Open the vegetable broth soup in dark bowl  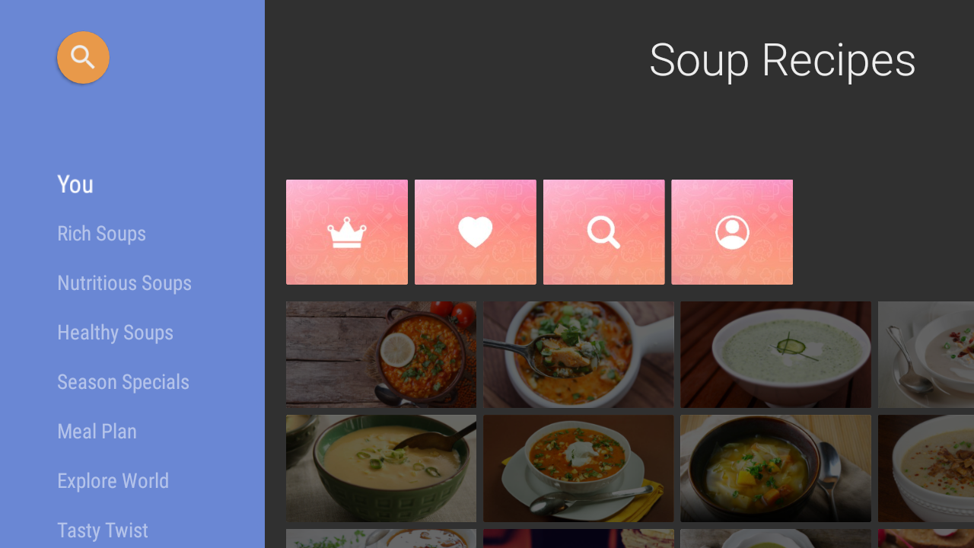coord(775,468)
